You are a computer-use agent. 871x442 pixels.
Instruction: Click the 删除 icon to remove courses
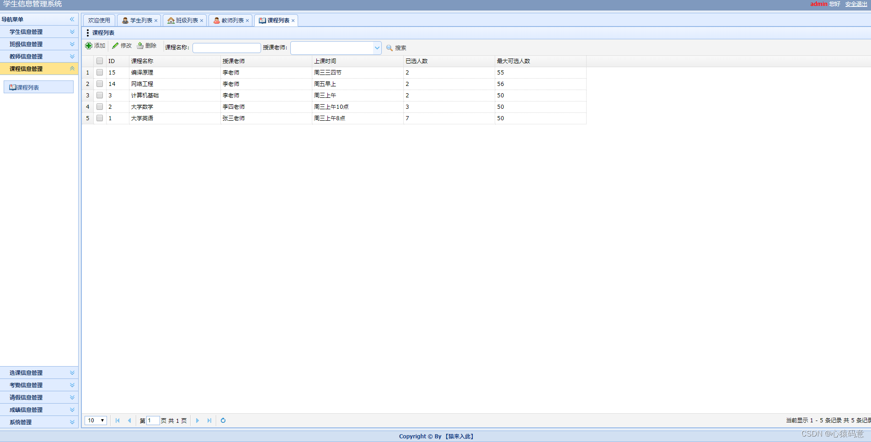coord(147,46)
